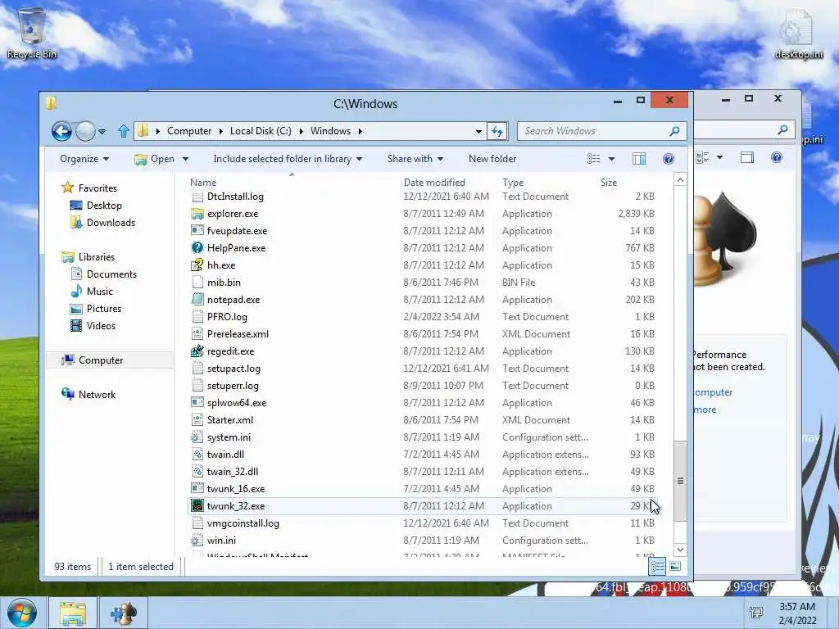Open the Recycle Bin desktop icon

(x=32, y=33)
